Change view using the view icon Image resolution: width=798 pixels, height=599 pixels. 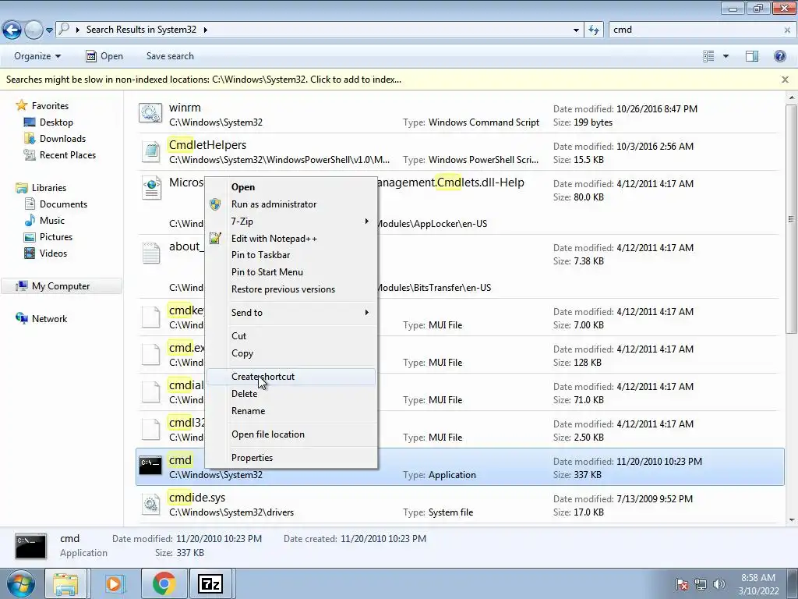(x=708, y=56)
